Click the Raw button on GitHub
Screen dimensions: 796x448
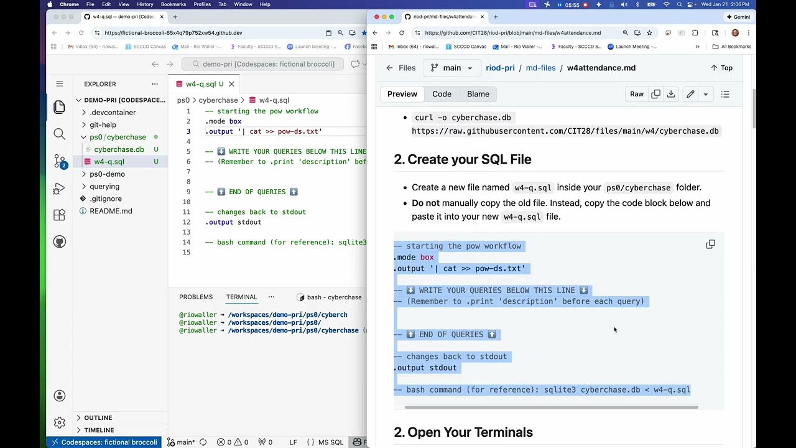pyautogui.click(x=637, y=94)
